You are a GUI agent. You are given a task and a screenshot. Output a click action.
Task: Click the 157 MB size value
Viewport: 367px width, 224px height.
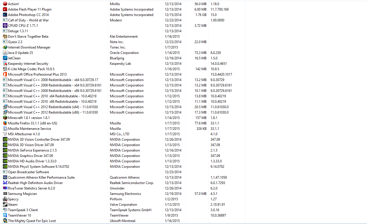pos(201,118)
